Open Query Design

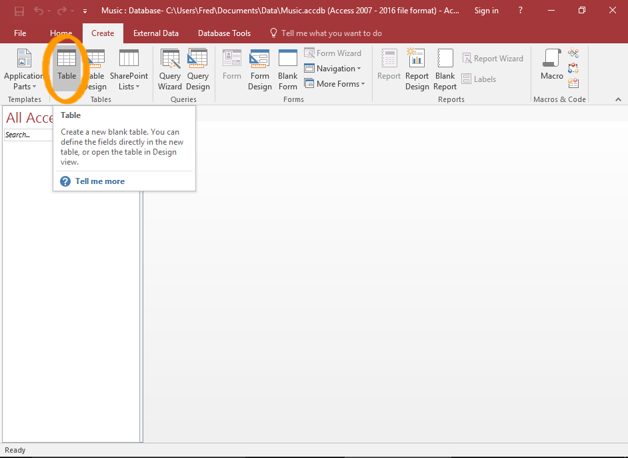(198, 69)
